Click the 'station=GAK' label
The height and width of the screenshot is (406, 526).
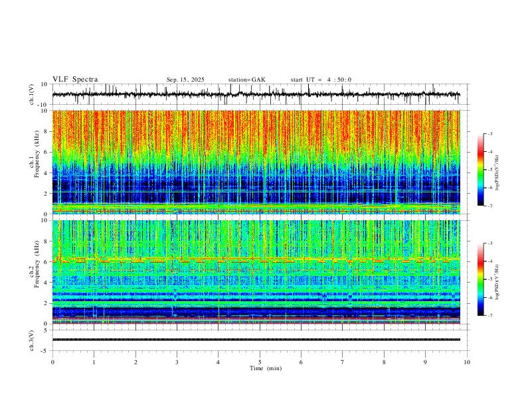coord(246,80)
